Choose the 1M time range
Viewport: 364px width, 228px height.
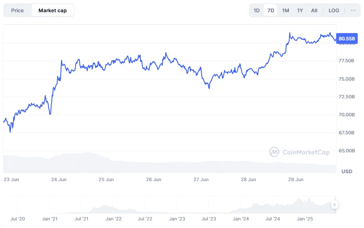point(286,10)
